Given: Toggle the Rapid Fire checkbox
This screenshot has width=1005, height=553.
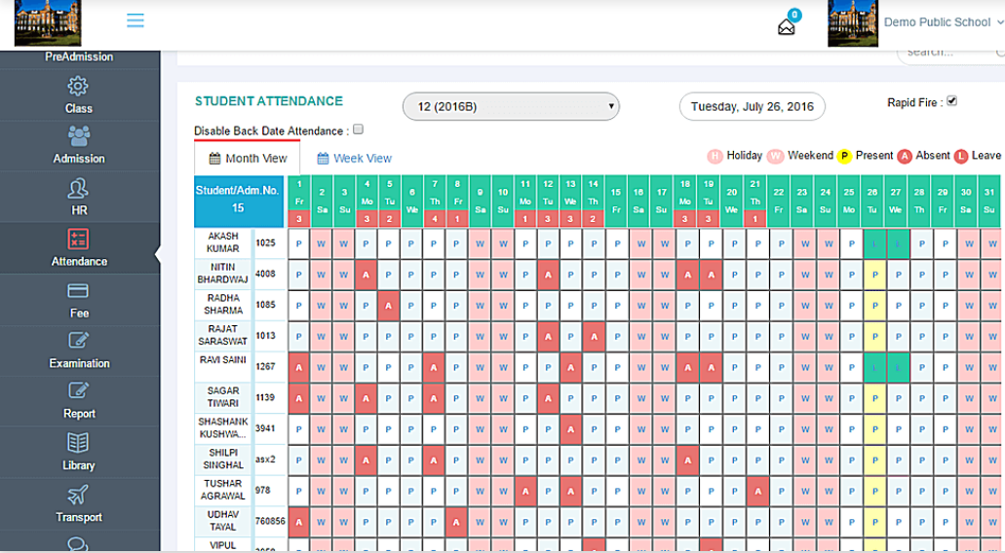Looking at the screenshot, I should [x=952, y=101].
